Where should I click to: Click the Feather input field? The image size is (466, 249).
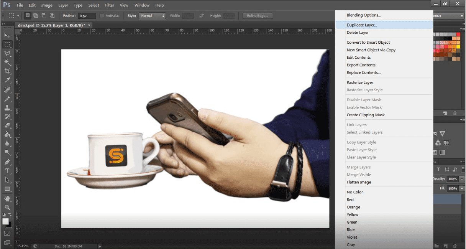pyautogui.click(x=87, y=16)
